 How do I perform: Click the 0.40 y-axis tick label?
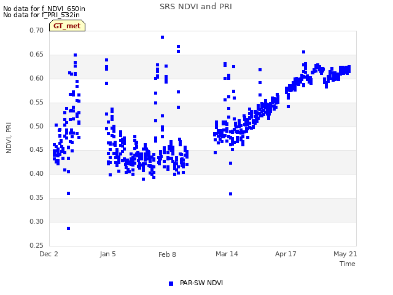pos(37,173)
